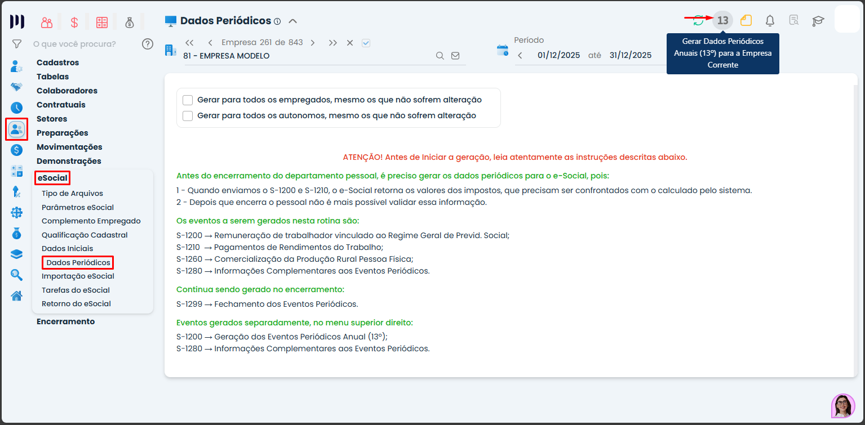This screenshot has height=425, width=865.
Task: Enable 'Gerar para todos os autonomos' checkbox
Action: pyautogui.click(x=188, y=116)
